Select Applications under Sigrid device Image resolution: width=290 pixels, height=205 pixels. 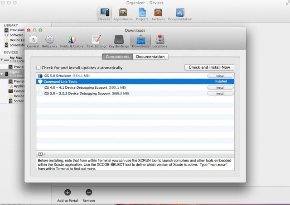(16, 86)
